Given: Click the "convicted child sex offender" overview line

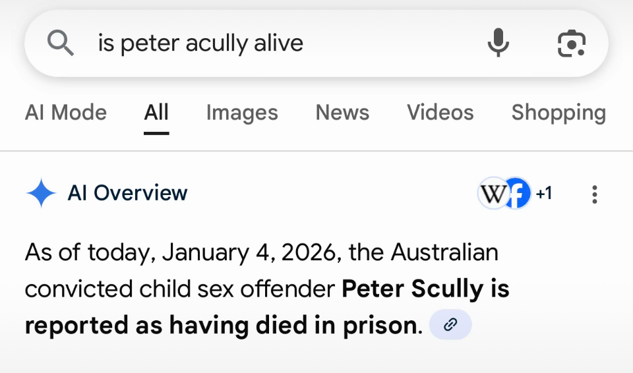Looking at the screenshot, I should (180, 289).
